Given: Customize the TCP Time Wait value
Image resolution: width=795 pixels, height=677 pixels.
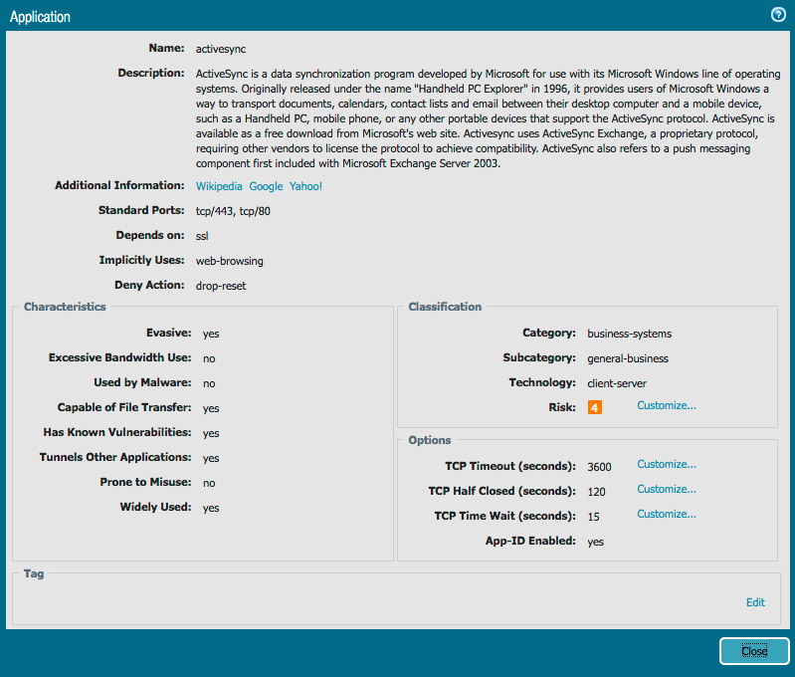Looking at the screenshot, I should click(667, 514).
